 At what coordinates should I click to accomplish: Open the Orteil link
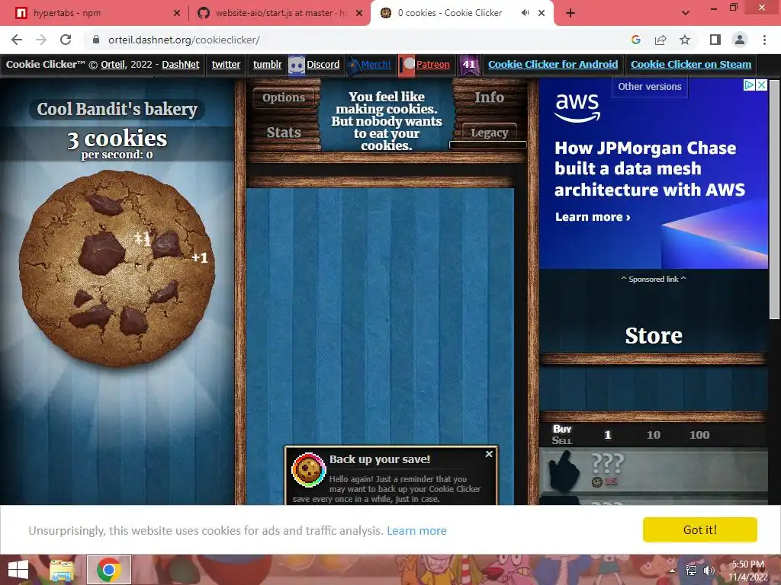113,65
